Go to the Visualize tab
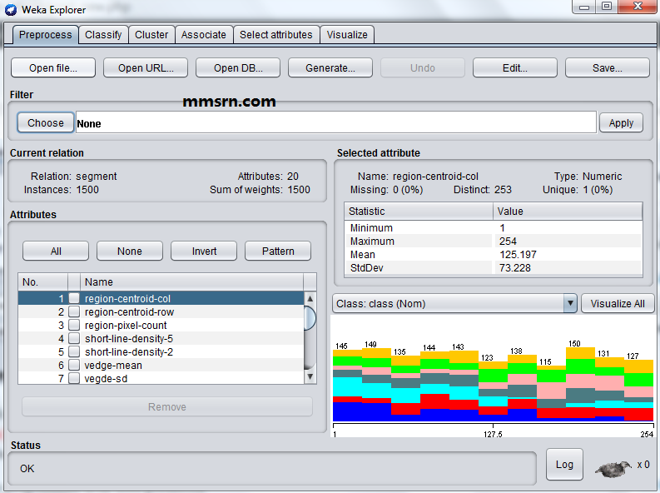Screen dimensions: 660x493 pyautogui.click(x=347, y=34)
